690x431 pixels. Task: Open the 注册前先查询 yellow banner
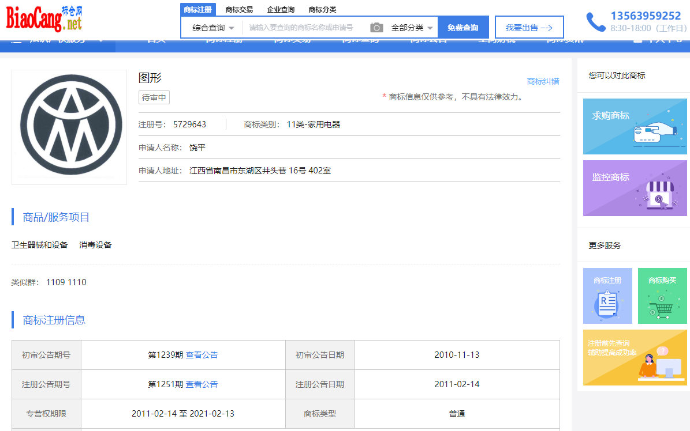click(x=635, y=358)
